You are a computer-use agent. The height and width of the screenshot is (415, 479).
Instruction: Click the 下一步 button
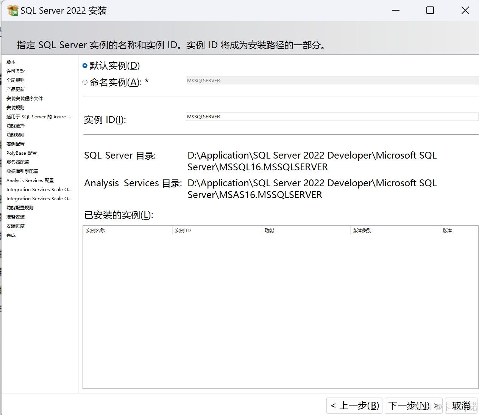pos(413,405)
